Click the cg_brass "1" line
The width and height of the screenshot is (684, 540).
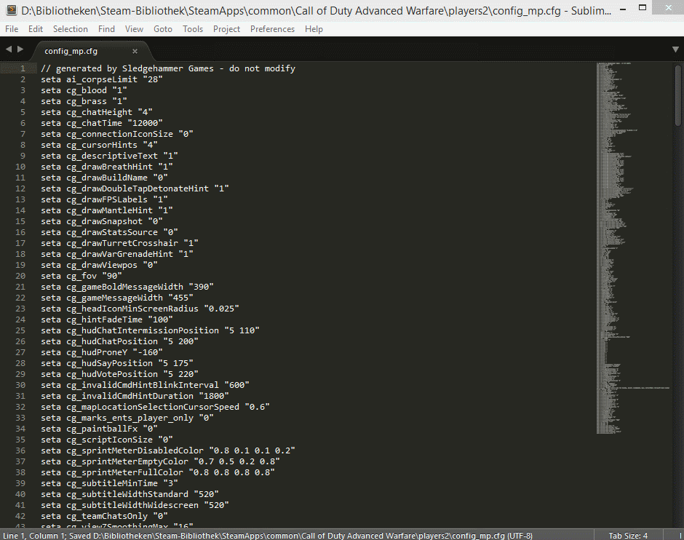pyautogui.click(x=84, y=101)
